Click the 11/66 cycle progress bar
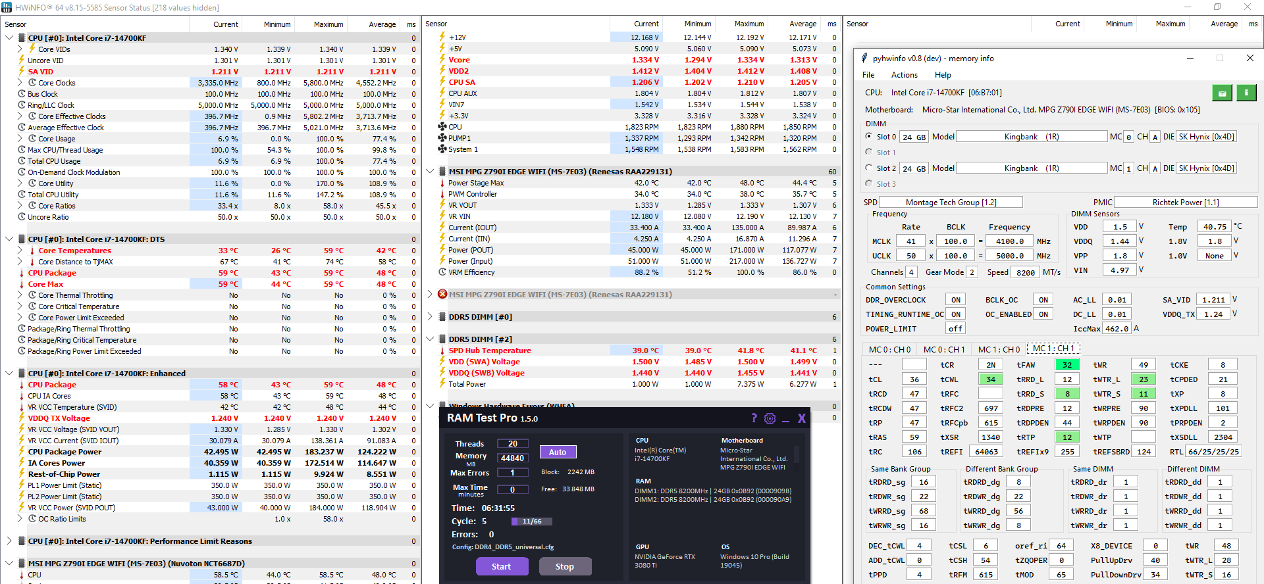 (x=531, y=522)
